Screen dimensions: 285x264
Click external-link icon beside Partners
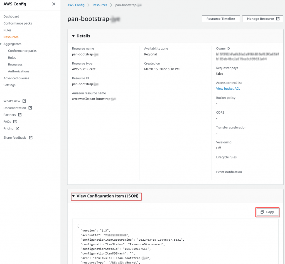coord(20,115)
